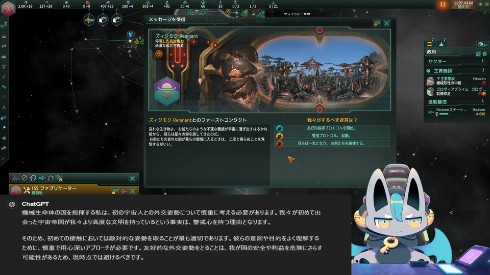Click the disband ship red X icon

(124, 191)
